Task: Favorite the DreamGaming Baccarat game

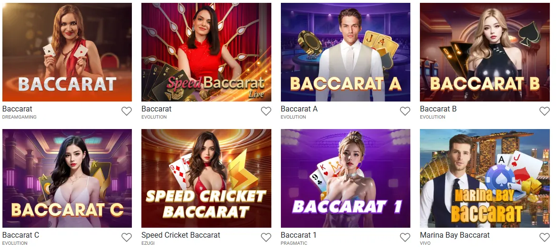Action: (x=127, y=111)
